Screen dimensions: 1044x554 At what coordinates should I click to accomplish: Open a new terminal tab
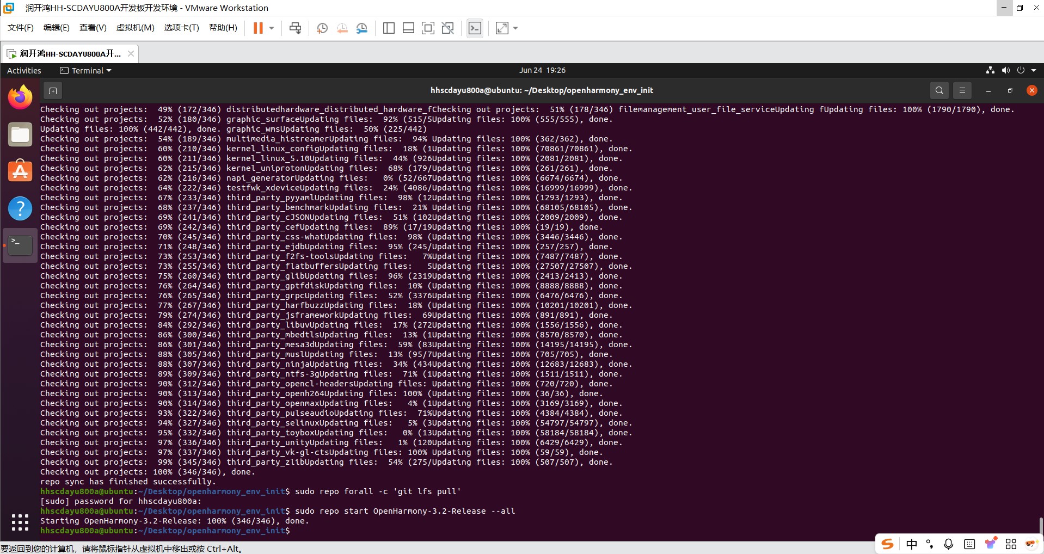53,90
